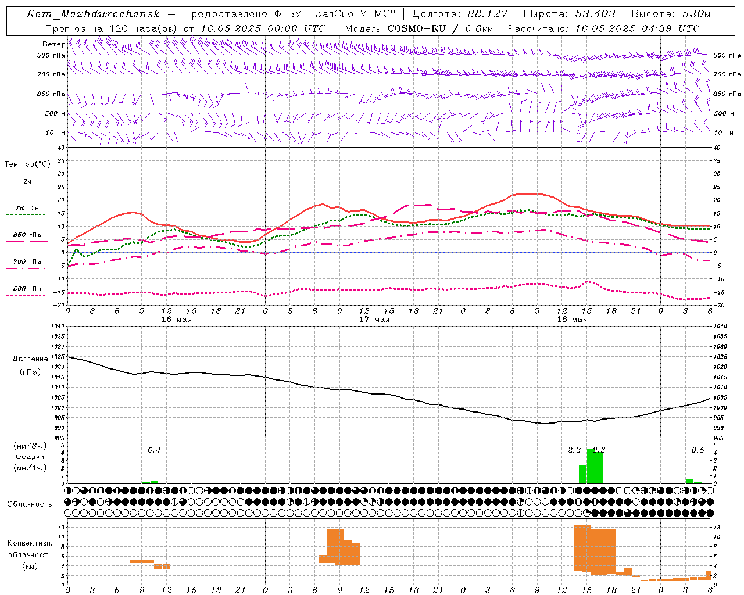Click the '16 мая' date label
This screenshot has height=595, width=744.
coord(176,320)
